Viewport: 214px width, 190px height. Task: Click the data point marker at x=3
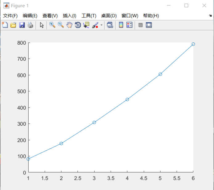pos(94,122)
